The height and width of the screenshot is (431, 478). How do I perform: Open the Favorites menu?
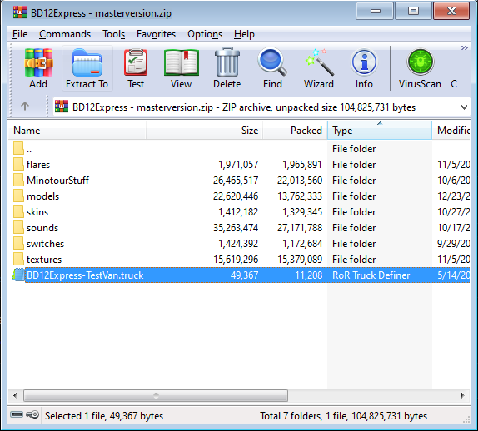click(x=156, y=34)
